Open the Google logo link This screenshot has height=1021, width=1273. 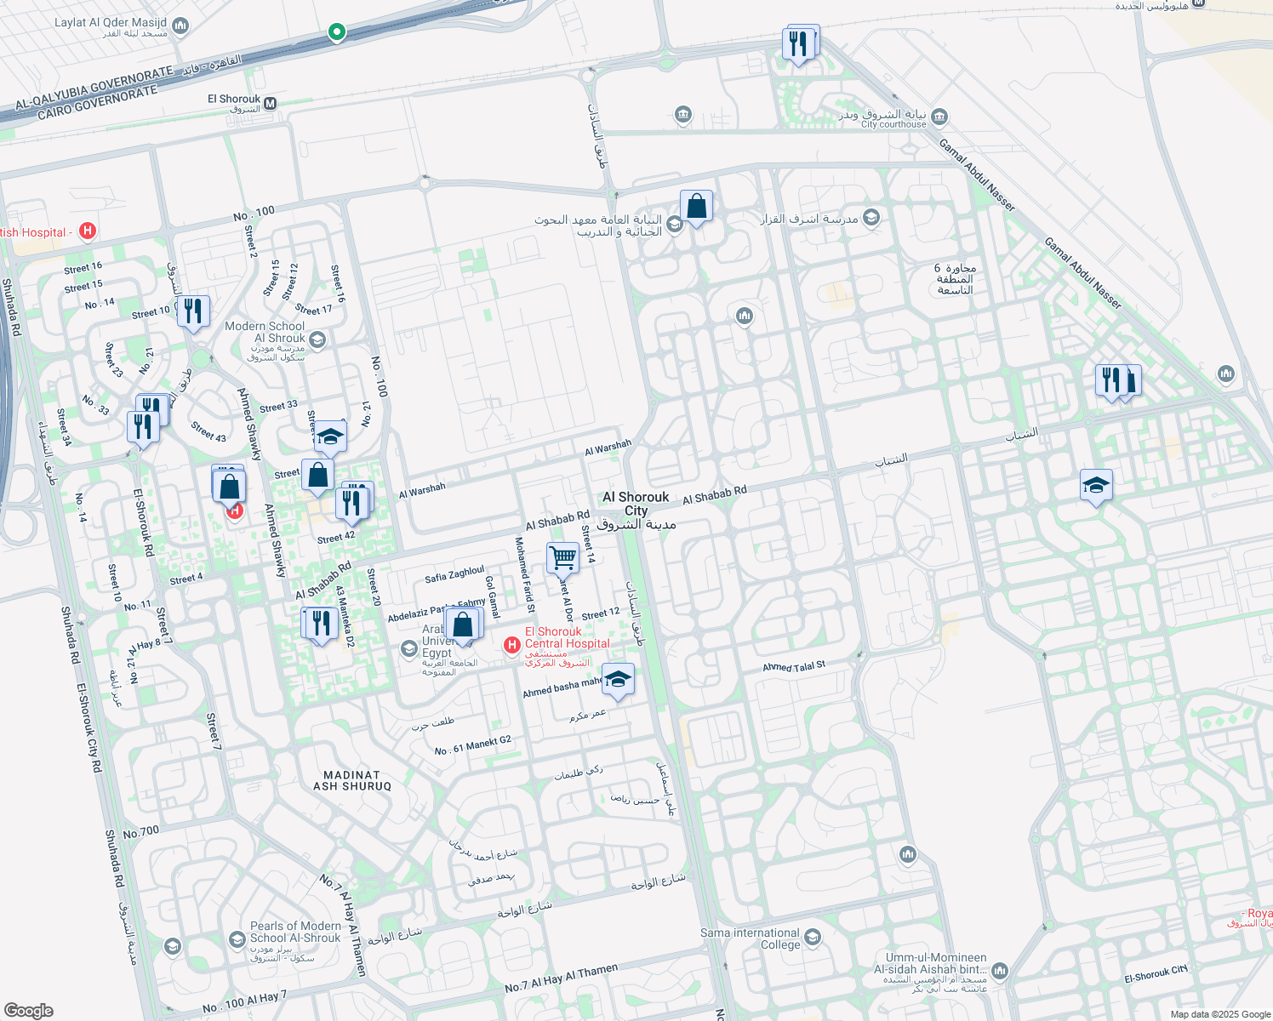click(x=28, y=1011)
